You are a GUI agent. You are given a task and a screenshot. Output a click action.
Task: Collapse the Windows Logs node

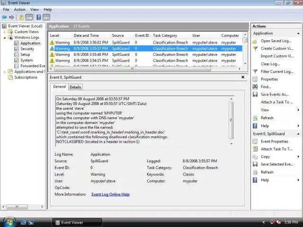pyautogui.click(x=5, y=38)
